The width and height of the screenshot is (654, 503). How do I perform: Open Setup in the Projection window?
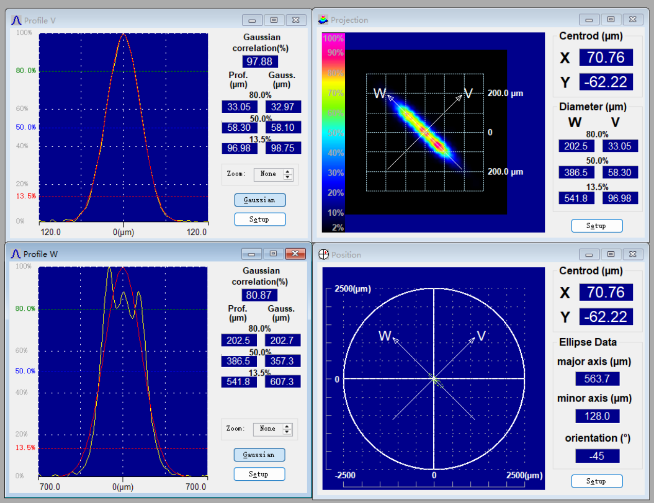597,226
